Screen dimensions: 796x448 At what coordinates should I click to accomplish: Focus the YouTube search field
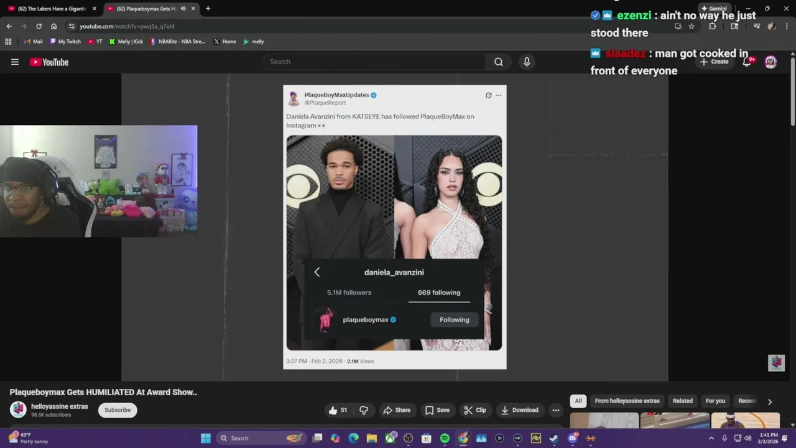tap(374, 62)
